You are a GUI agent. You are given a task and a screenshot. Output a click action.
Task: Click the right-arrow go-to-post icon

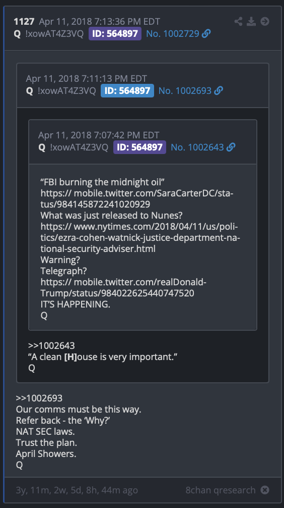tap(265, 21)
